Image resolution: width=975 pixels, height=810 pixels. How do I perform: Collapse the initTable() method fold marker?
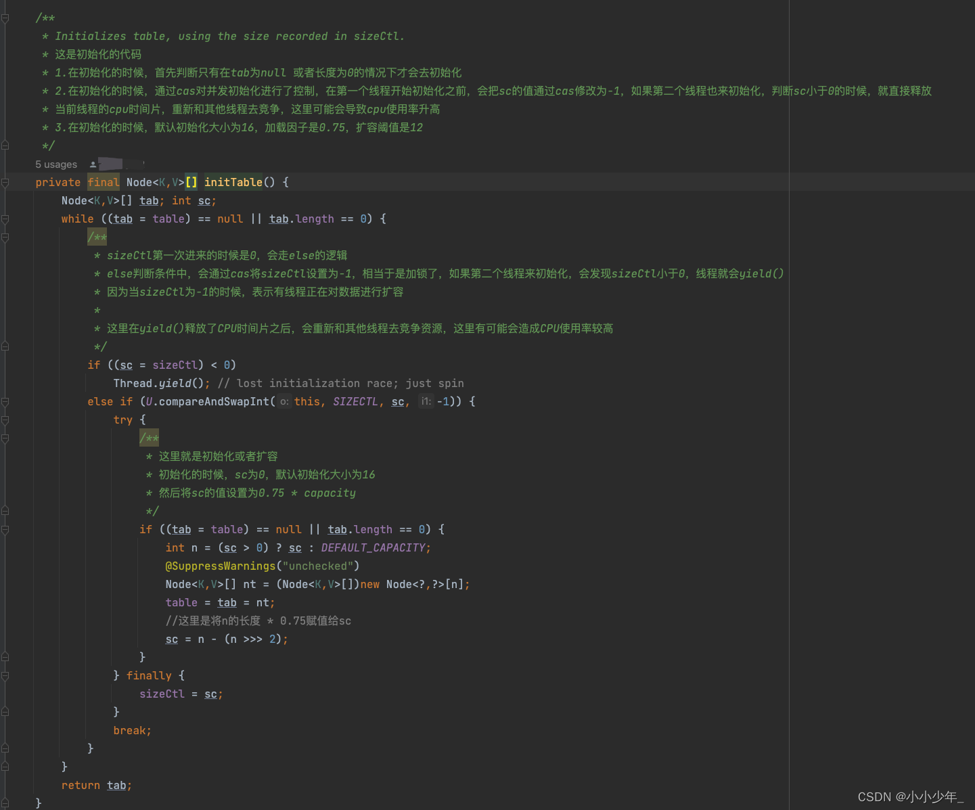coord(5,183)
